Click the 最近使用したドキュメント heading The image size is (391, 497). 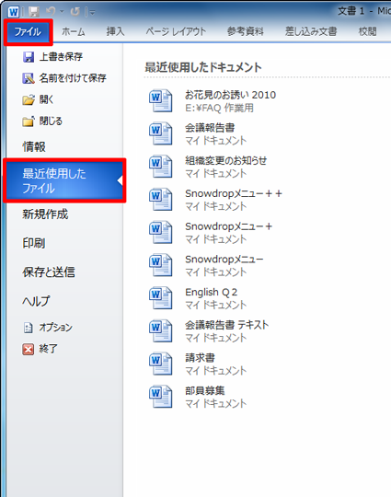[203, 67]
